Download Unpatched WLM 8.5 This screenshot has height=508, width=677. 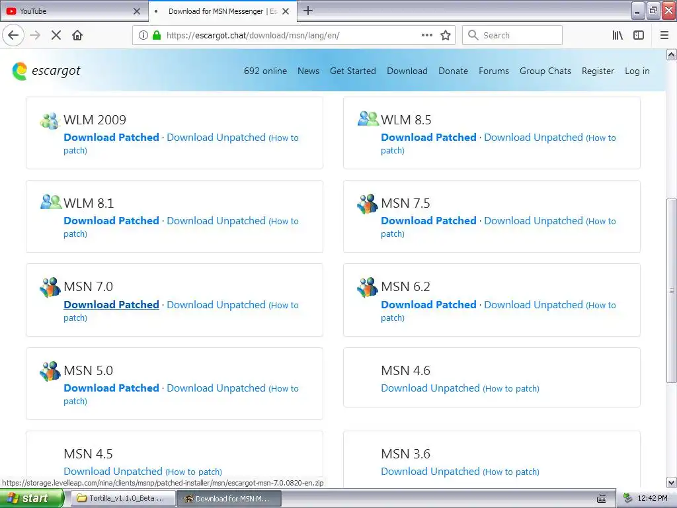(534, 138)
